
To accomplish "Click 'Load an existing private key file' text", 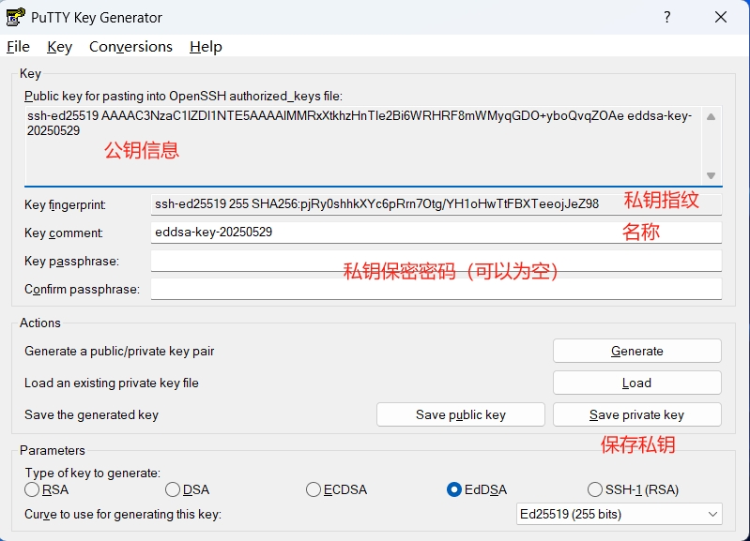I will pyautogui.click(x=112, y=383).
